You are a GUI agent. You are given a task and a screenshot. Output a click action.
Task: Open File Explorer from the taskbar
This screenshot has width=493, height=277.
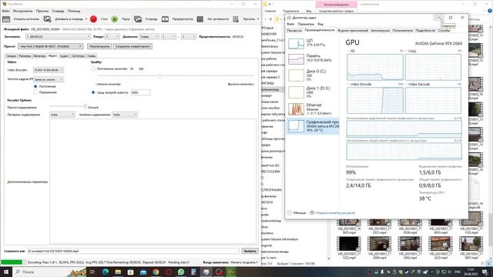tap(118, 272)
